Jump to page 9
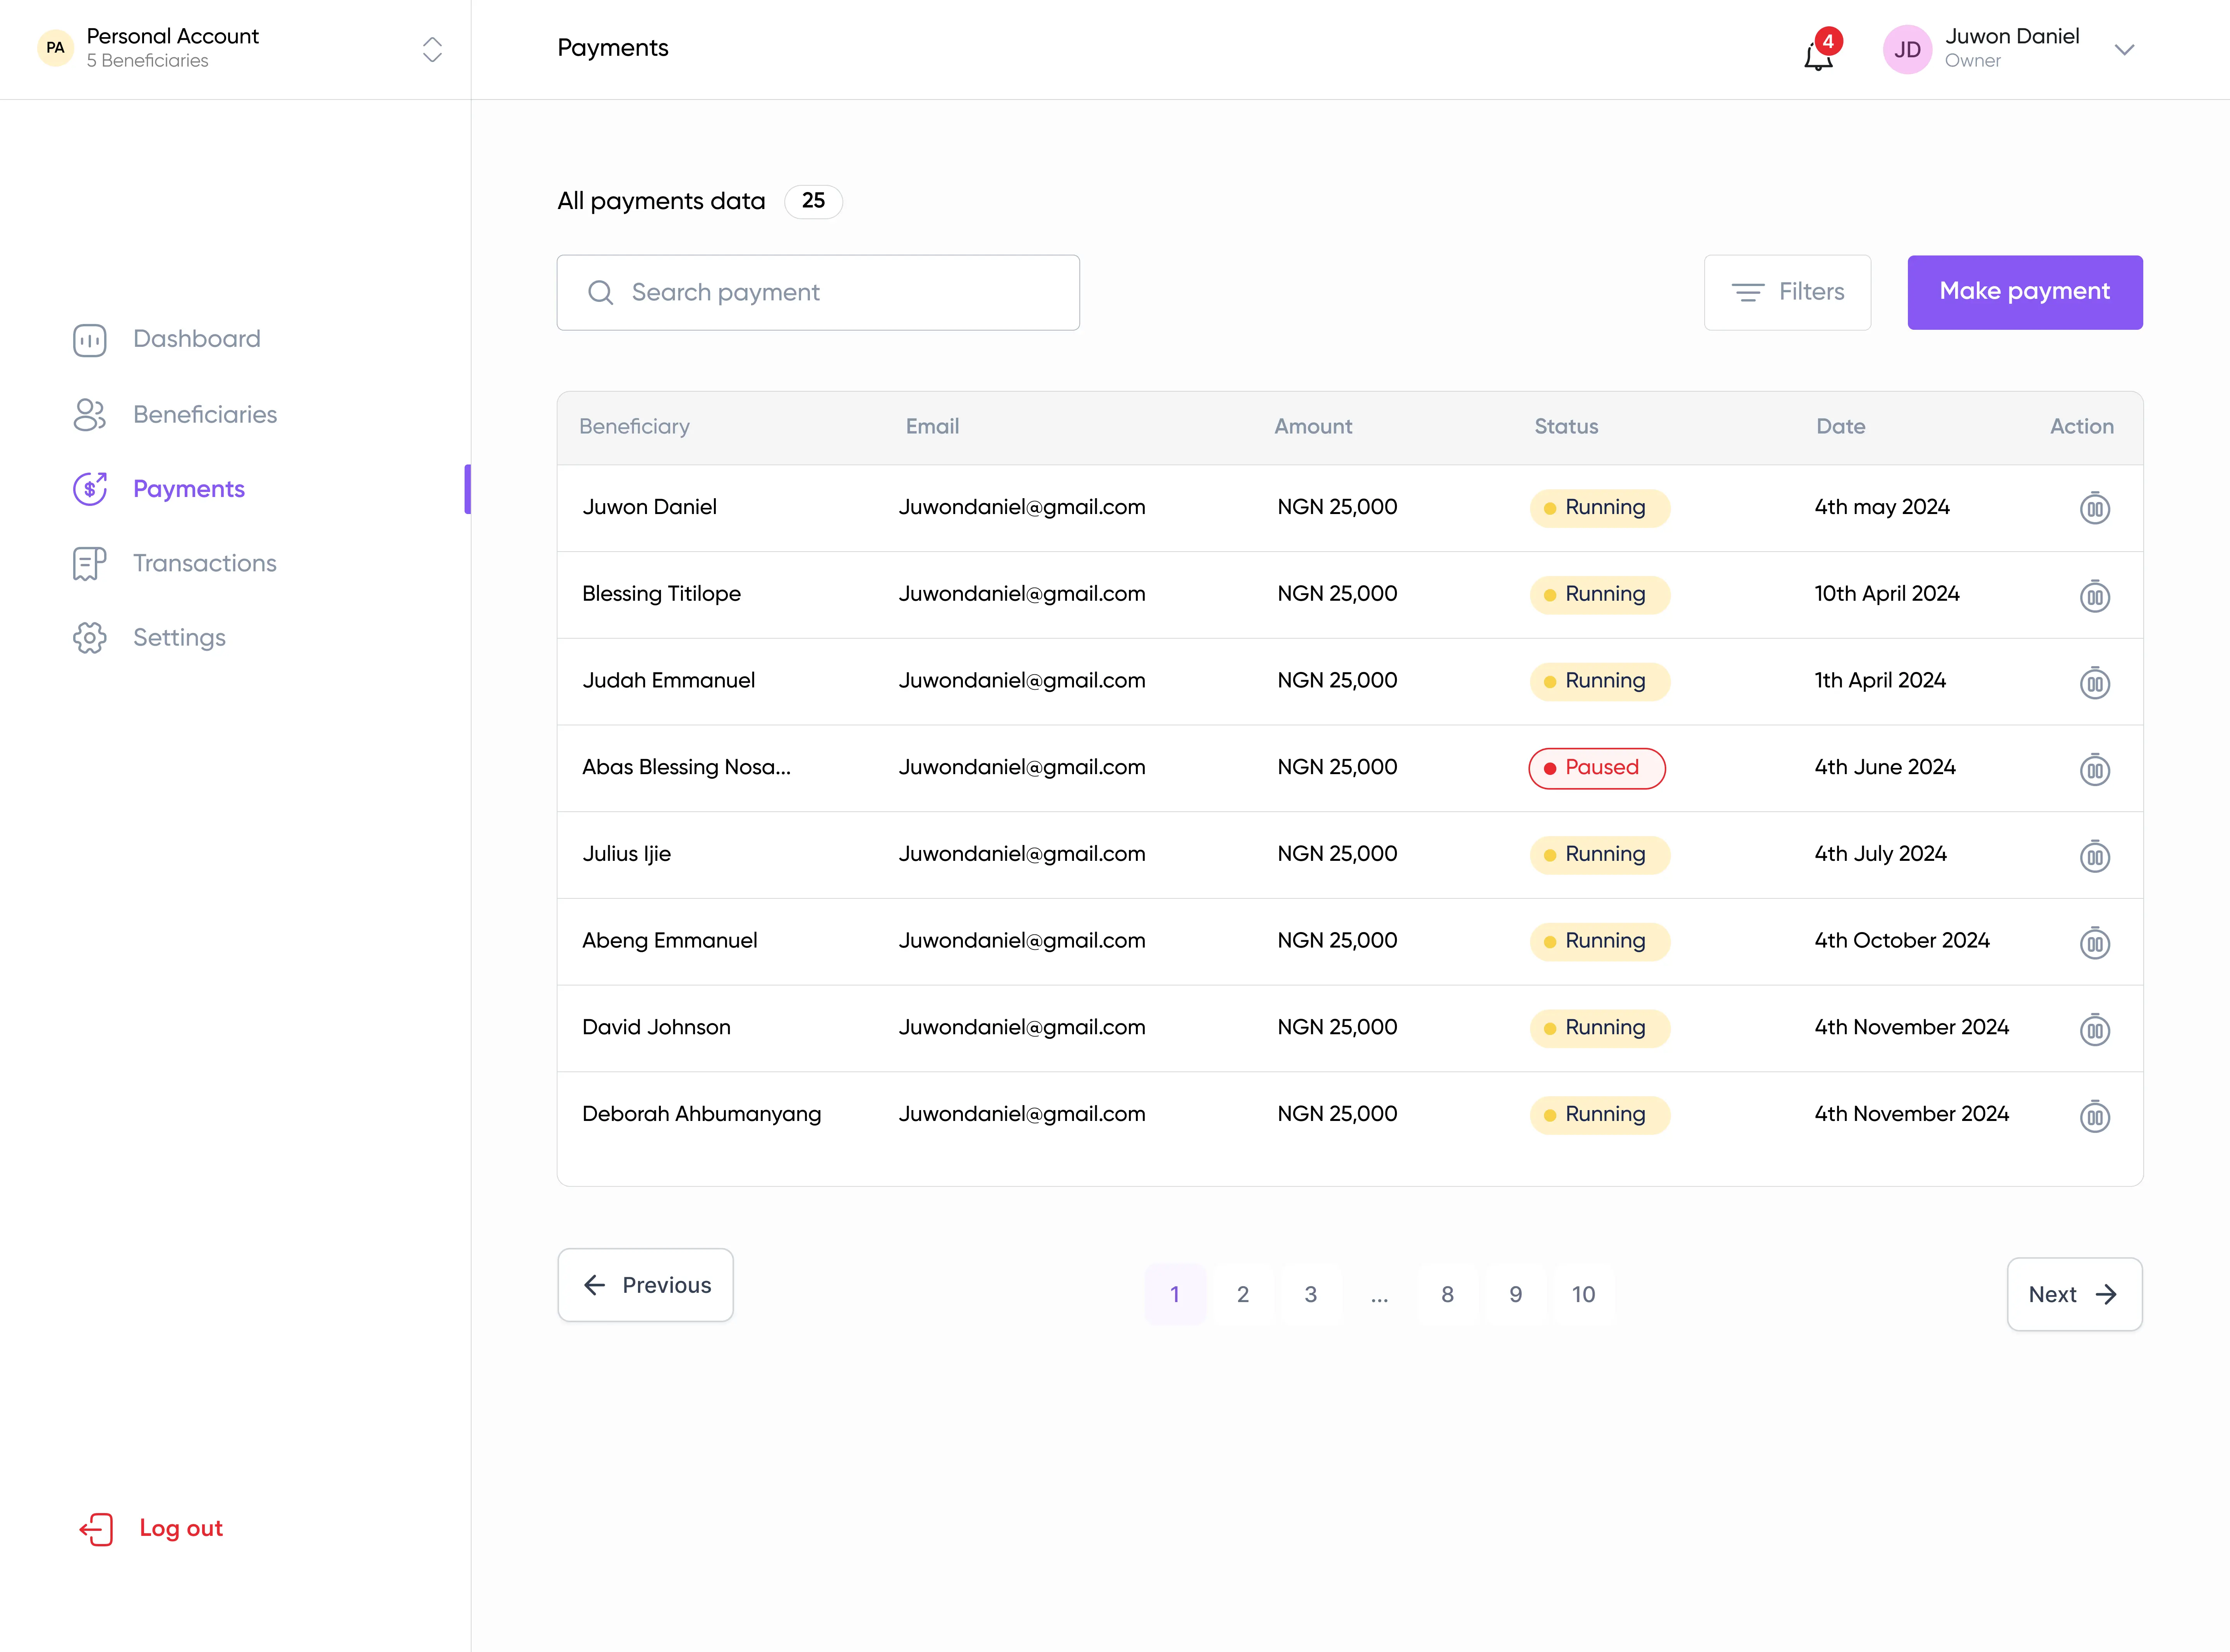2230x1652 pixels. coord(1516,1294)
